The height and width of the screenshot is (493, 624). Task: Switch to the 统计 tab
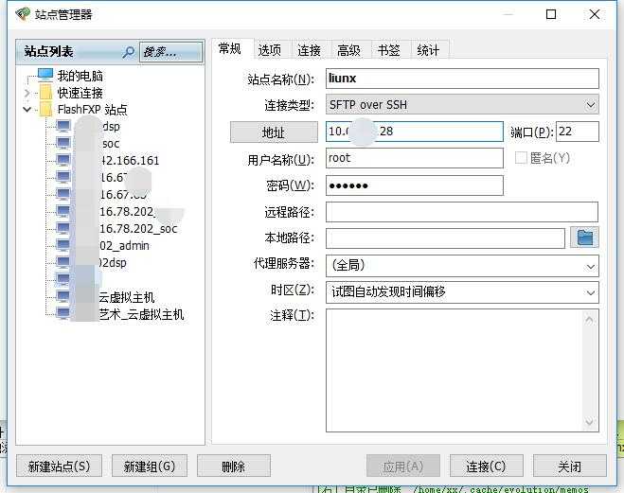[428, 50]
